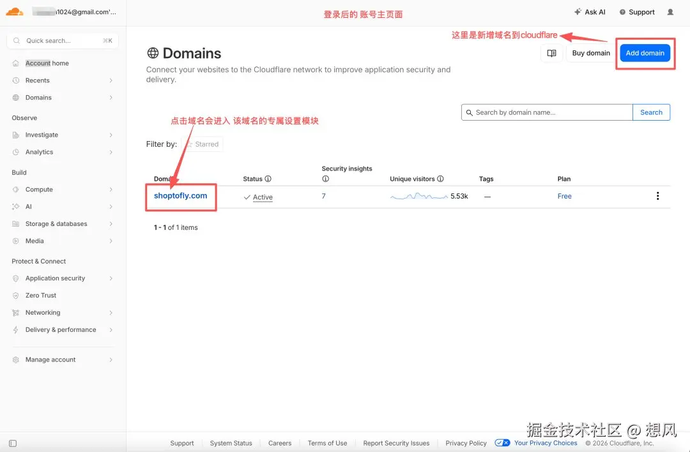Expand the Investigate chevron
This screenshot has width=690, height=452.
coord(111,135)
